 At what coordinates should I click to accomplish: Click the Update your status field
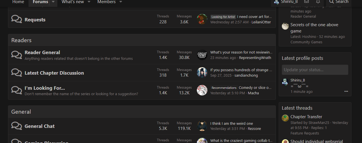pos(315,70)
